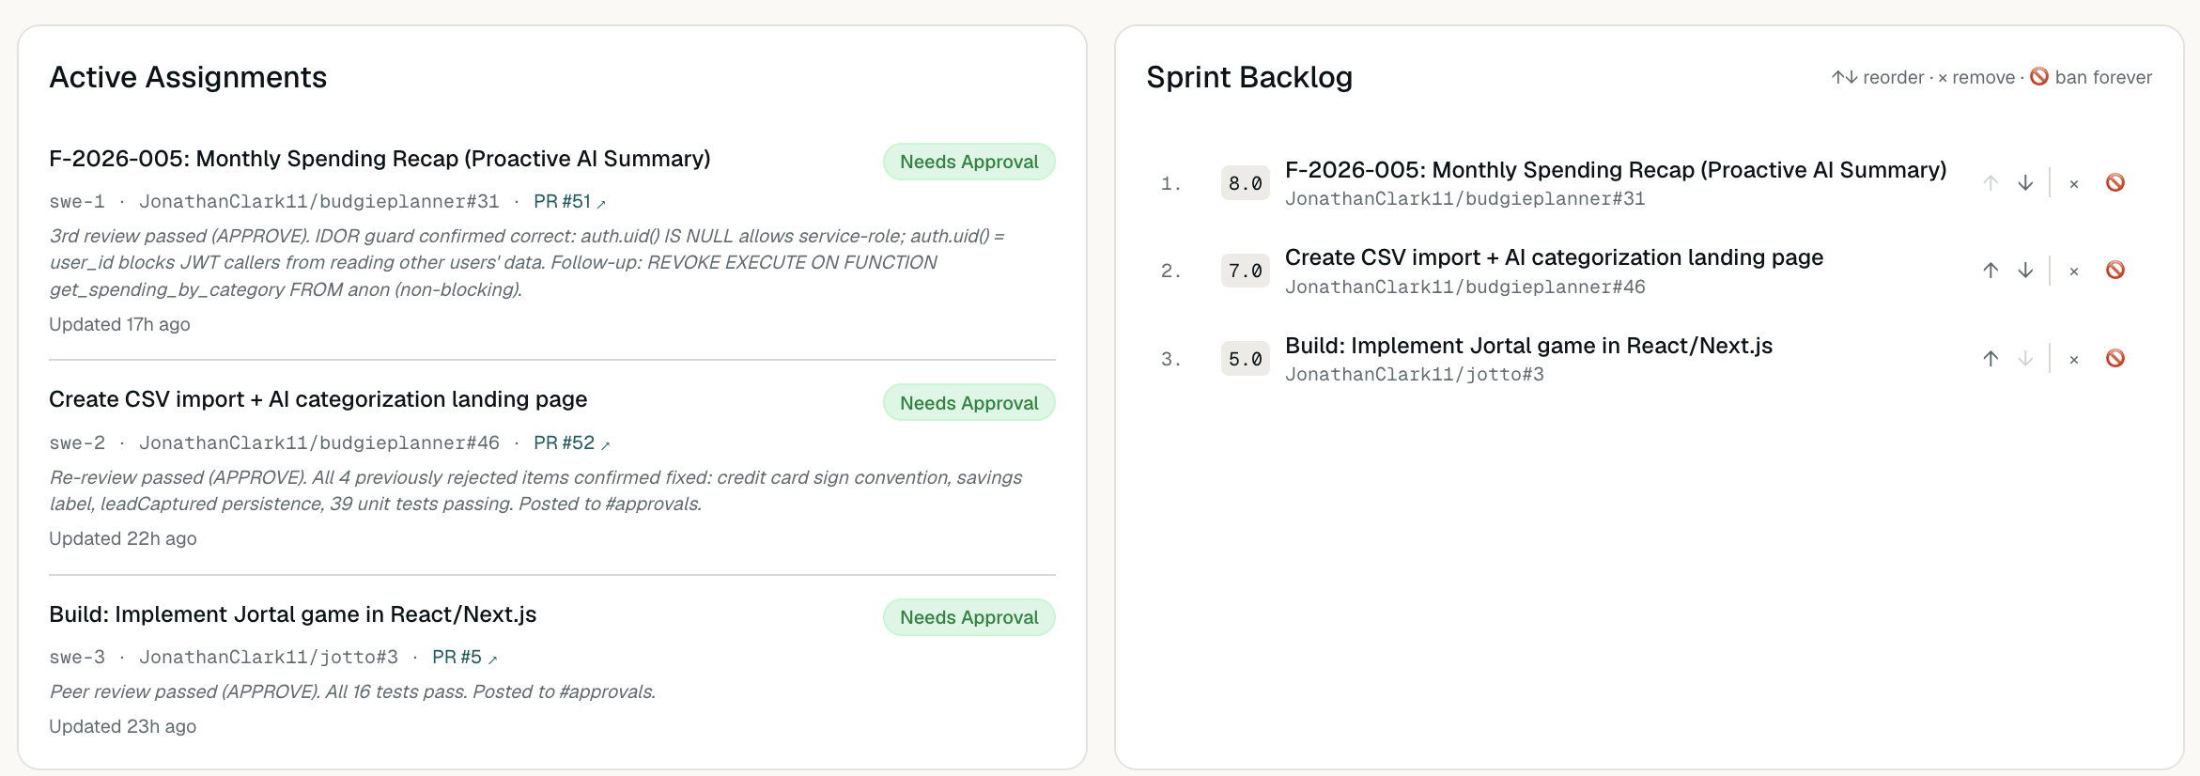The image size is (2200, 776).
Task: Click the 7.0 score badge
Action: [x=1245, y=272]
